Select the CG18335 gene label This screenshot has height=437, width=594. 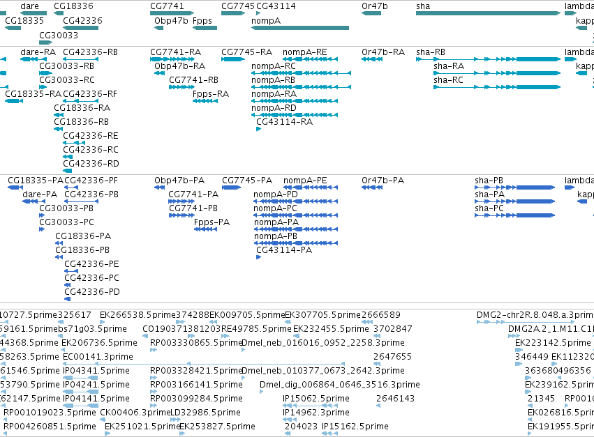[24, 20]
